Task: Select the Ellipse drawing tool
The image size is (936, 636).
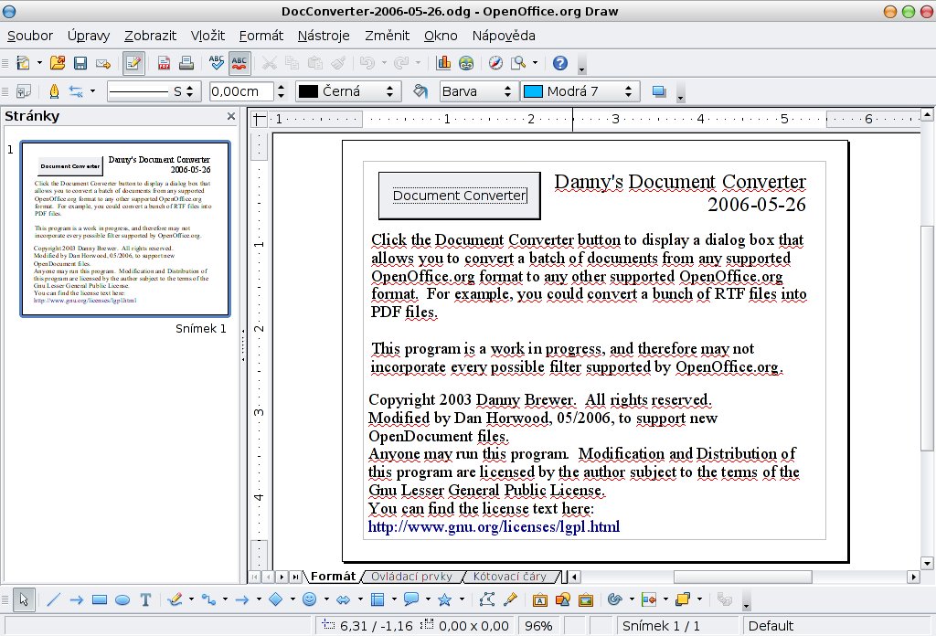Action: [122, 599]
